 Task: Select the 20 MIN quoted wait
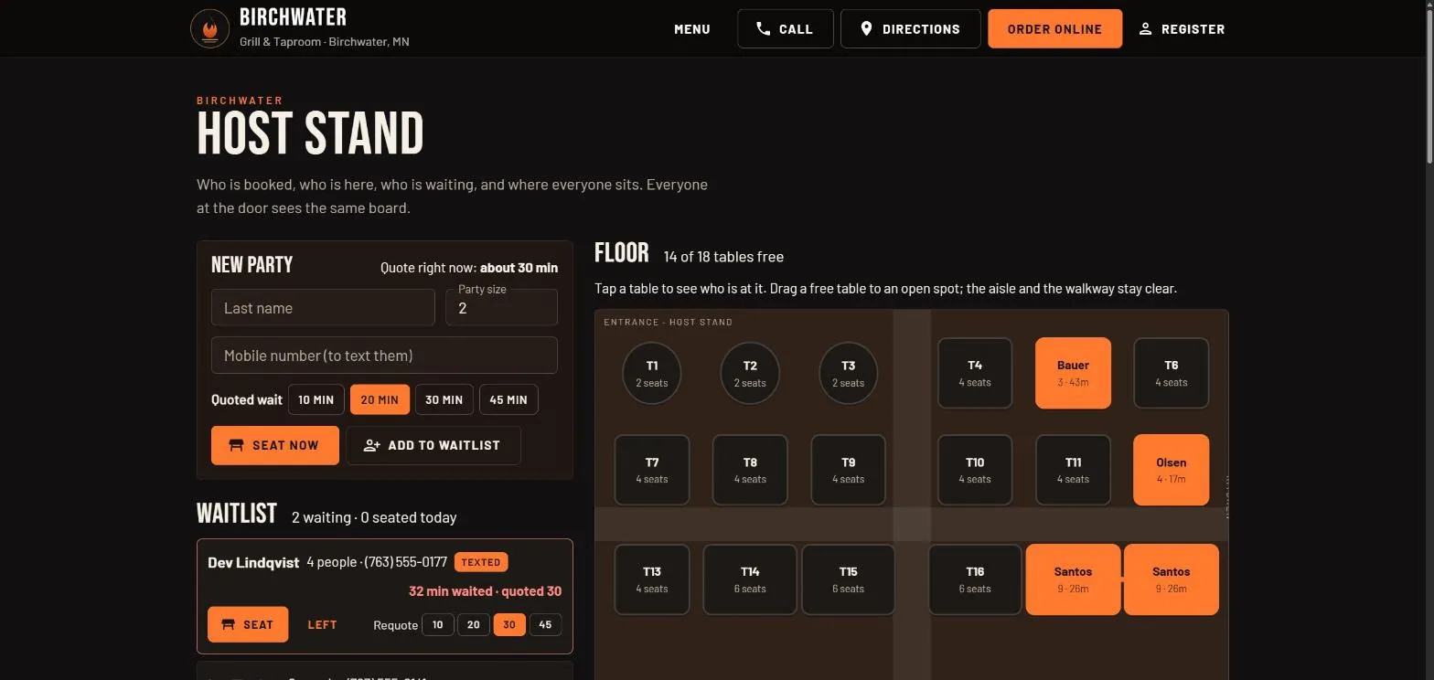tap(380, 399)
